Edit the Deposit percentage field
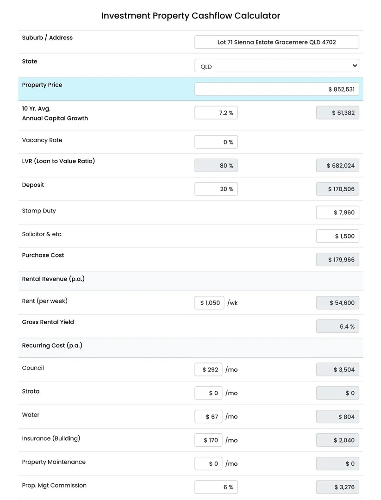The width and height of the screenshot is (381, 500). click(x=216, y=189)
